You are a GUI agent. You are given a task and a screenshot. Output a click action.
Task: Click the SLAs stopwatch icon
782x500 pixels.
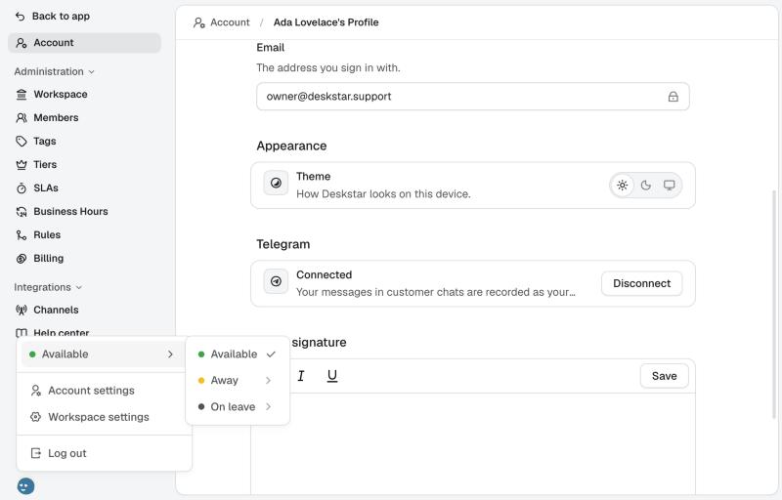22,187
